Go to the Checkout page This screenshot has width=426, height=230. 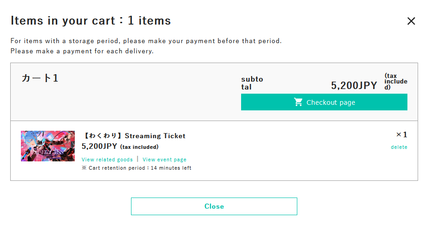coord(324,102)
